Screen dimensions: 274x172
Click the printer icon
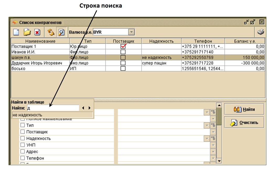[x=260, y=32]
